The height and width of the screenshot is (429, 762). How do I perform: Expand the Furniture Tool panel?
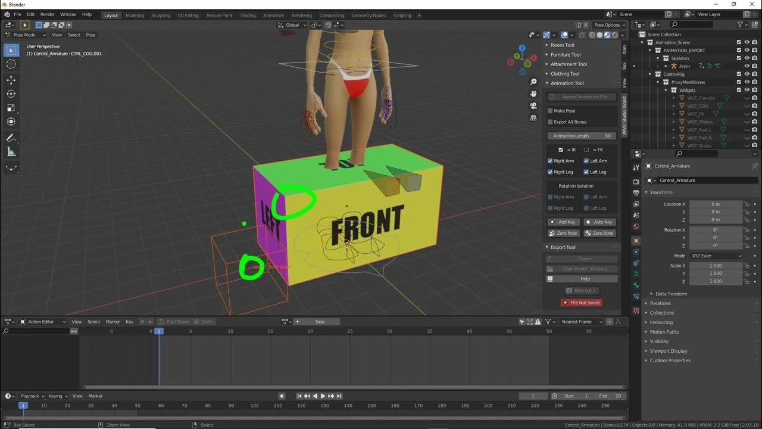[565, 55]
